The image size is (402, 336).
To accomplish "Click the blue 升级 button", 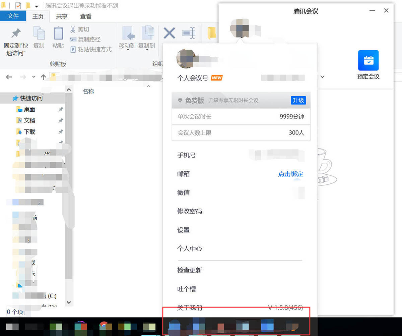I will point(298,100).
